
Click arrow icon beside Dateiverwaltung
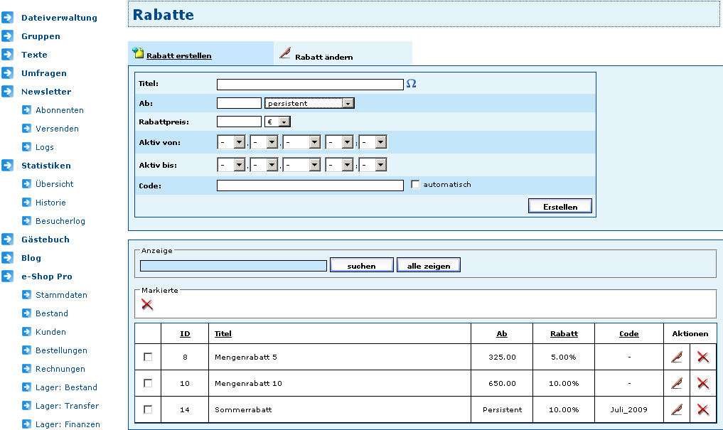[x=8, y=18]
